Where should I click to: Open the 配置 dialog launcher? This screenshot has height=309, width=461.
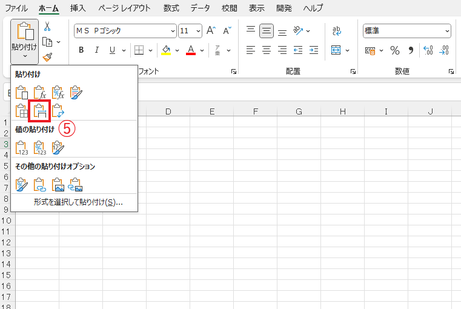(353, 71)
